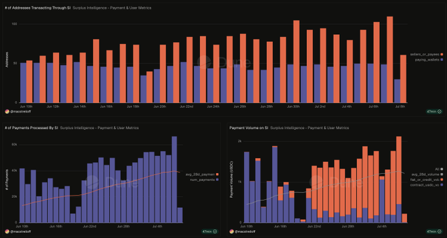Toggle the avg_28d_volume legend series
This screenshot has width=447, height=238.
tap(427, 174)
